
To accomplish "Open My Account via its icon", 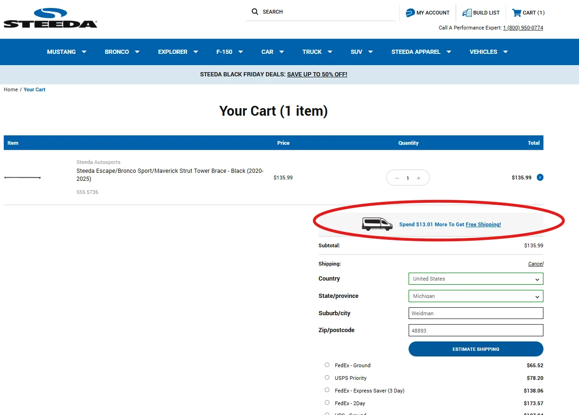I will click(410, 13).
